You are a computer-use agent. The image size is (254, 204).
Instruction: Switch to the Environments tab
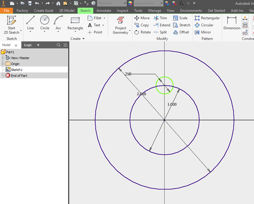(x=191, y=11)
